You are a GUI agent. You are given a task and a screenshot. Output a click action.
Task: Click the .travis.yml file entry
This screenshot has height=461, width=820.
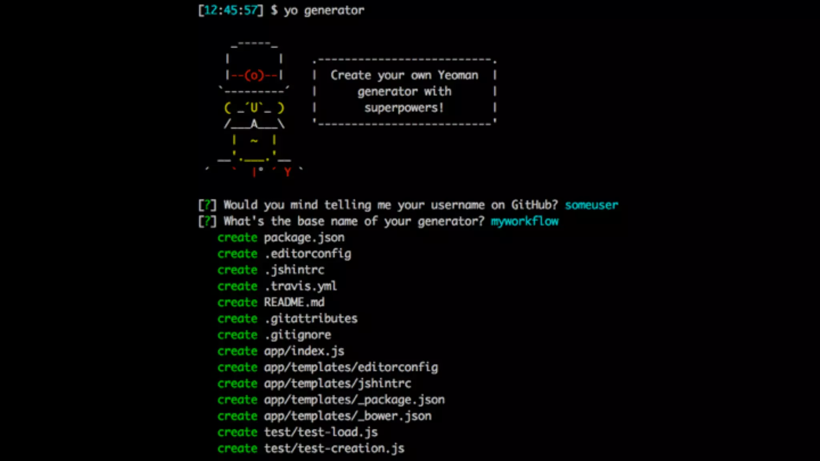300,286
